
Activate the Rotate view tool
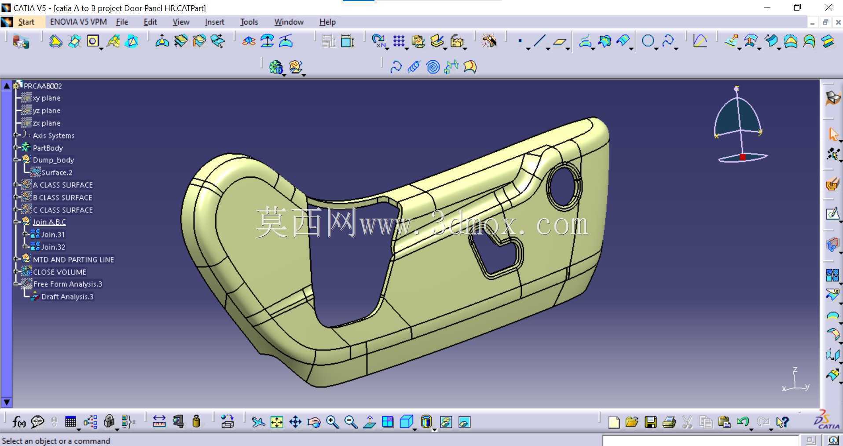[x=314, y=422]
